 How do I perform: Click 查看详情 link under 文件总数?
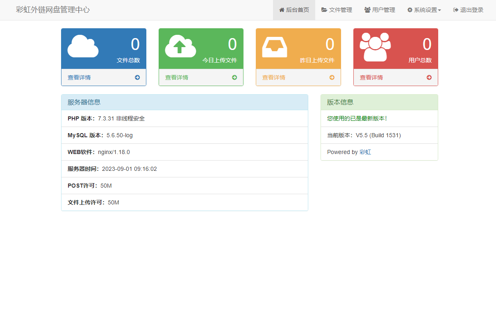coord(79,77)
